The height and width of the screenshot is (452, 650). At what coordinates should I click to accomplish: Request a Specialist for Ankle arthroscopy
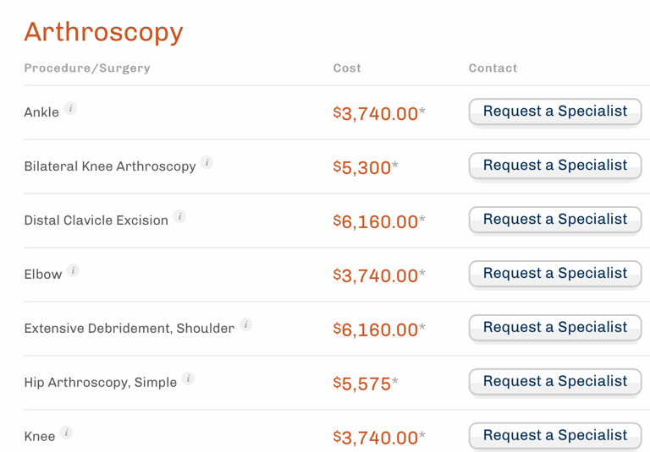tap(555, 112)
